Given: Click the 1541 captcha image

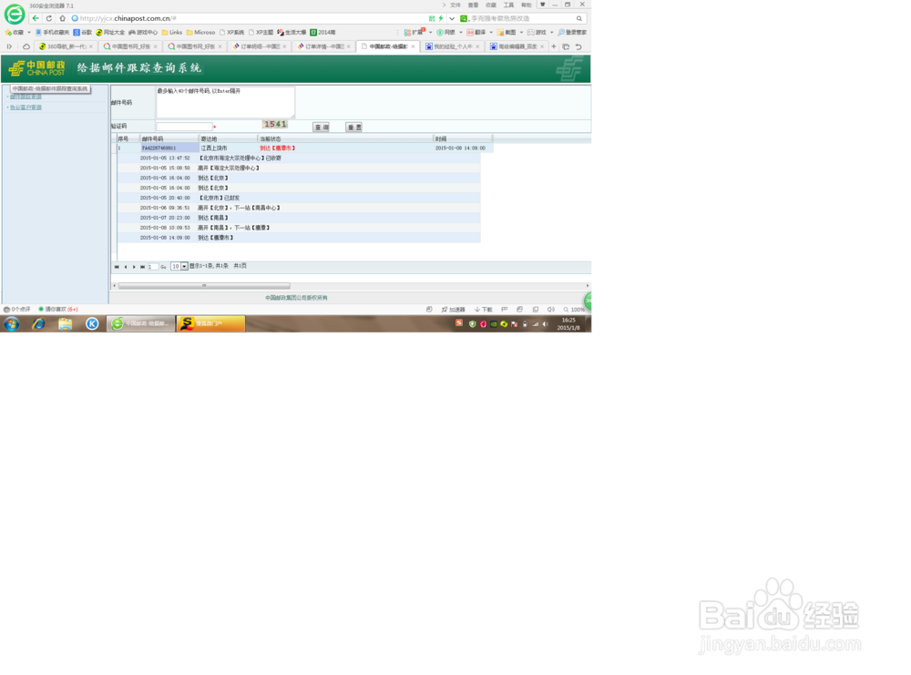Looking at the screenshot, I should [275, 124].
